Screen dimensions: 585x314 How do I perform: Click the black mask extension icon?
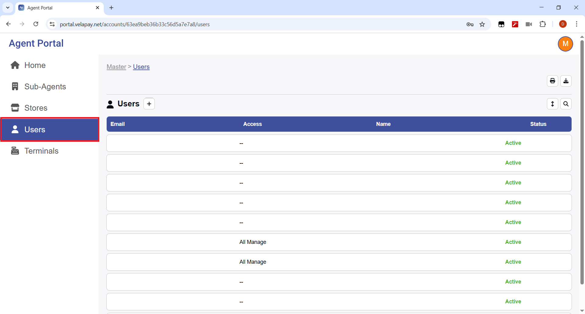coord(501,24)
